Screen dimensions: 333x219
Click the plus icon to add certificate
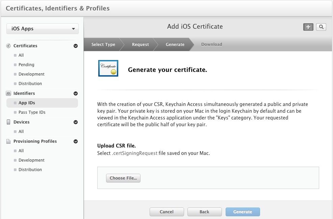coord(308,27)
